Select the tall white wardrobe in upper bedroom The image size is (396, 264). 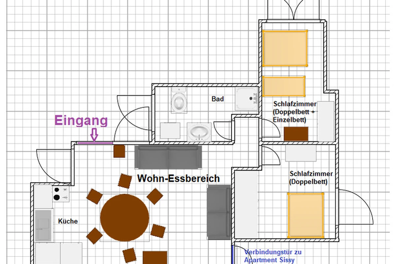[326, 121]
